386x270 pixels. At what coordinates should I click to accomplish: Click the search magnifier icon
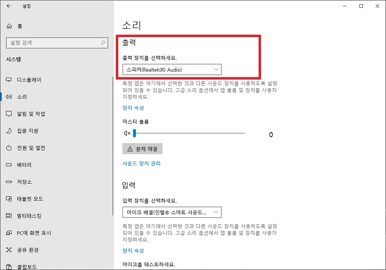pos(103,43)
